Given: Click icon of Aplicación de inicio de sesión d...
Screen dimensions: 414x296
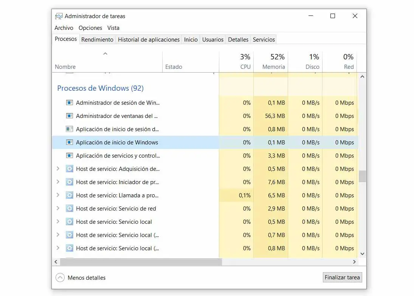Looking at the screenshot, I should click(70, 129).
